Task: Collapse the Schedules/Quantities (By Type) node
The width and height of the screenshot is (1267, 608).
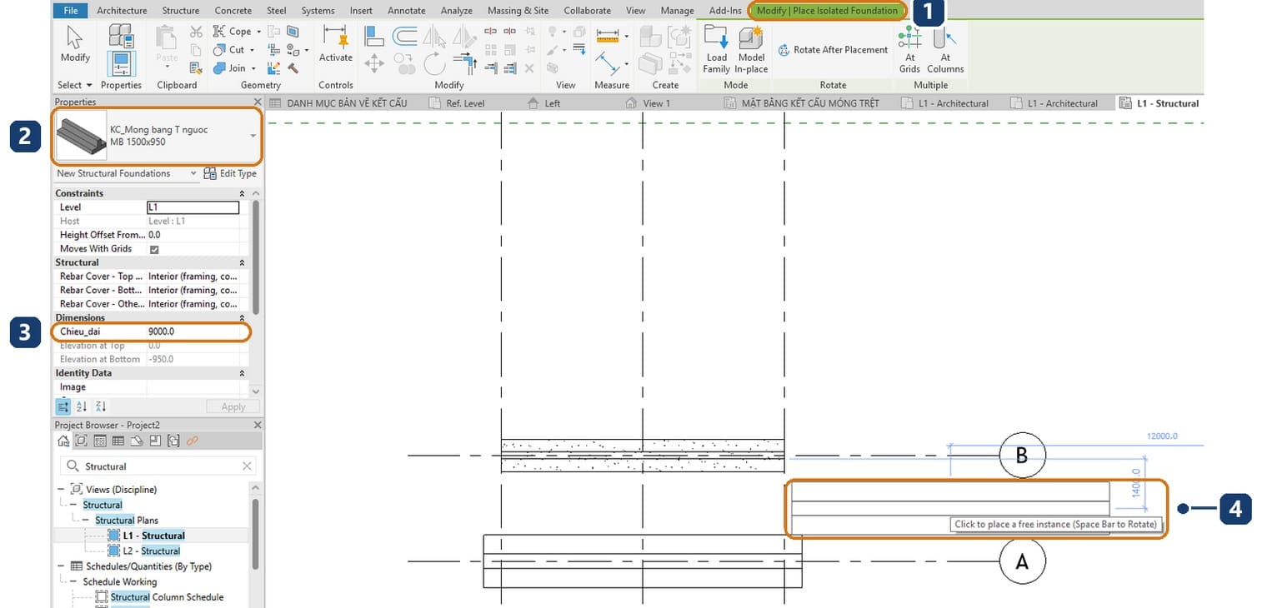Action: (x=62, y=566)
